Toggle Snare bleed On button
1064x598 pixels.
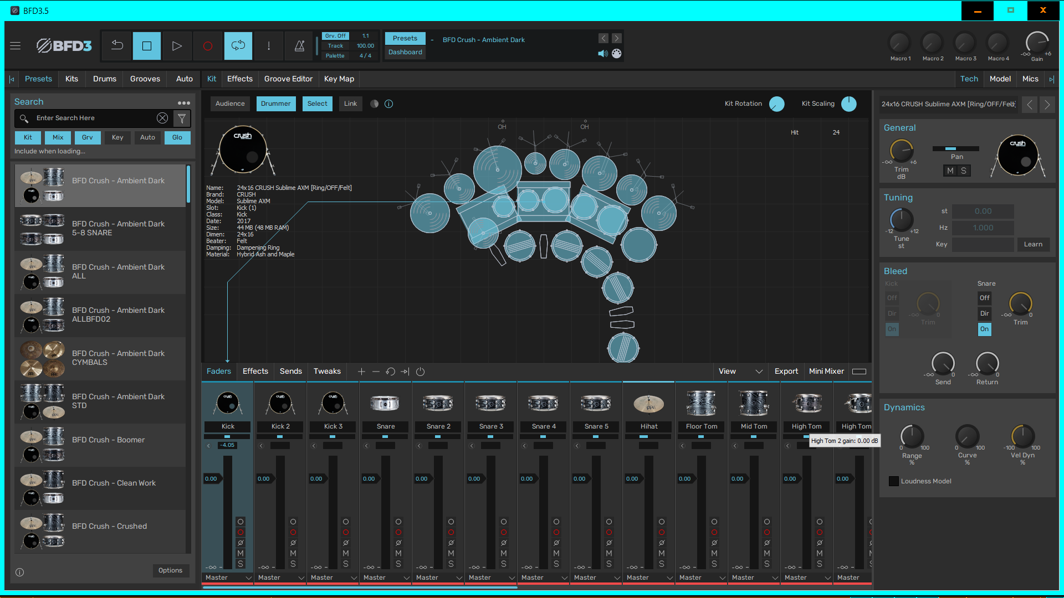point(984,329)
